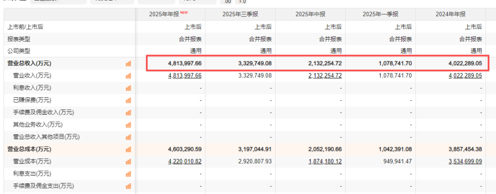Show chart icon beside 营业成本(万元)
496x194 pixels.
pos(129,161)
